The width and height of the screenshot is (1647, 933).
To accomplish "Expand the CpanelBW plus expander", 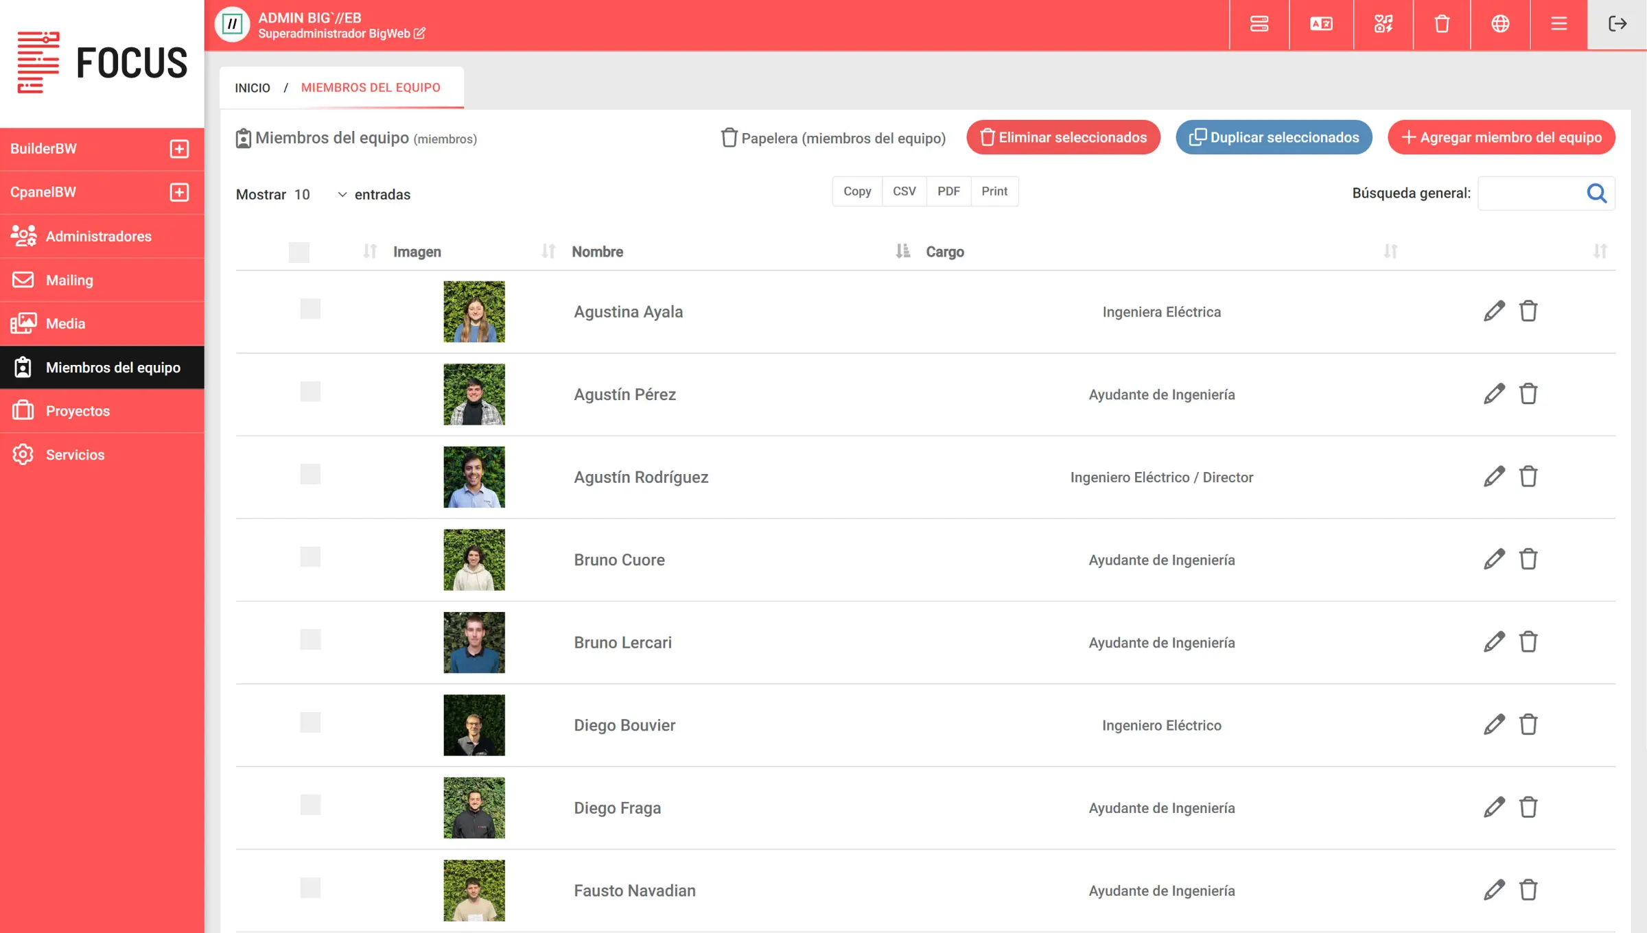I will [x=179, y=192].
